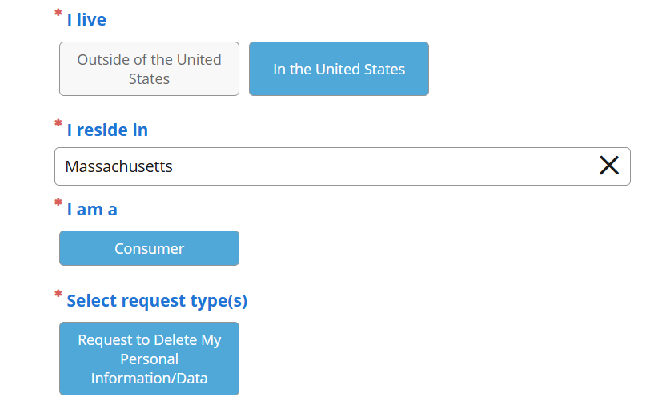
Task: Click the red asterisk beside I reside in
Action: pos(58,124)
